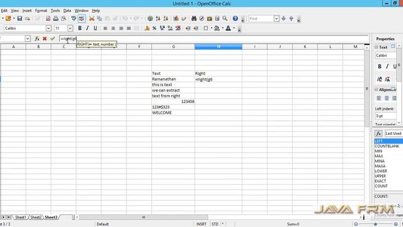The image size is (403, 227).
Task: Click the Cut scissors icon
Action: [x=91, y=18]
